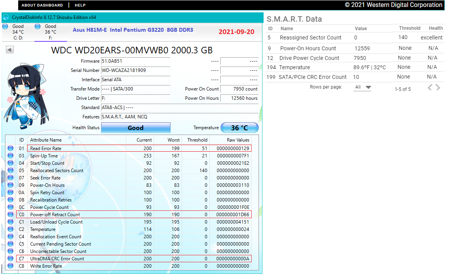Select Temperature row showing 89.6°F
The height and width of the screenshot is (275, 449).
point(355,67)
